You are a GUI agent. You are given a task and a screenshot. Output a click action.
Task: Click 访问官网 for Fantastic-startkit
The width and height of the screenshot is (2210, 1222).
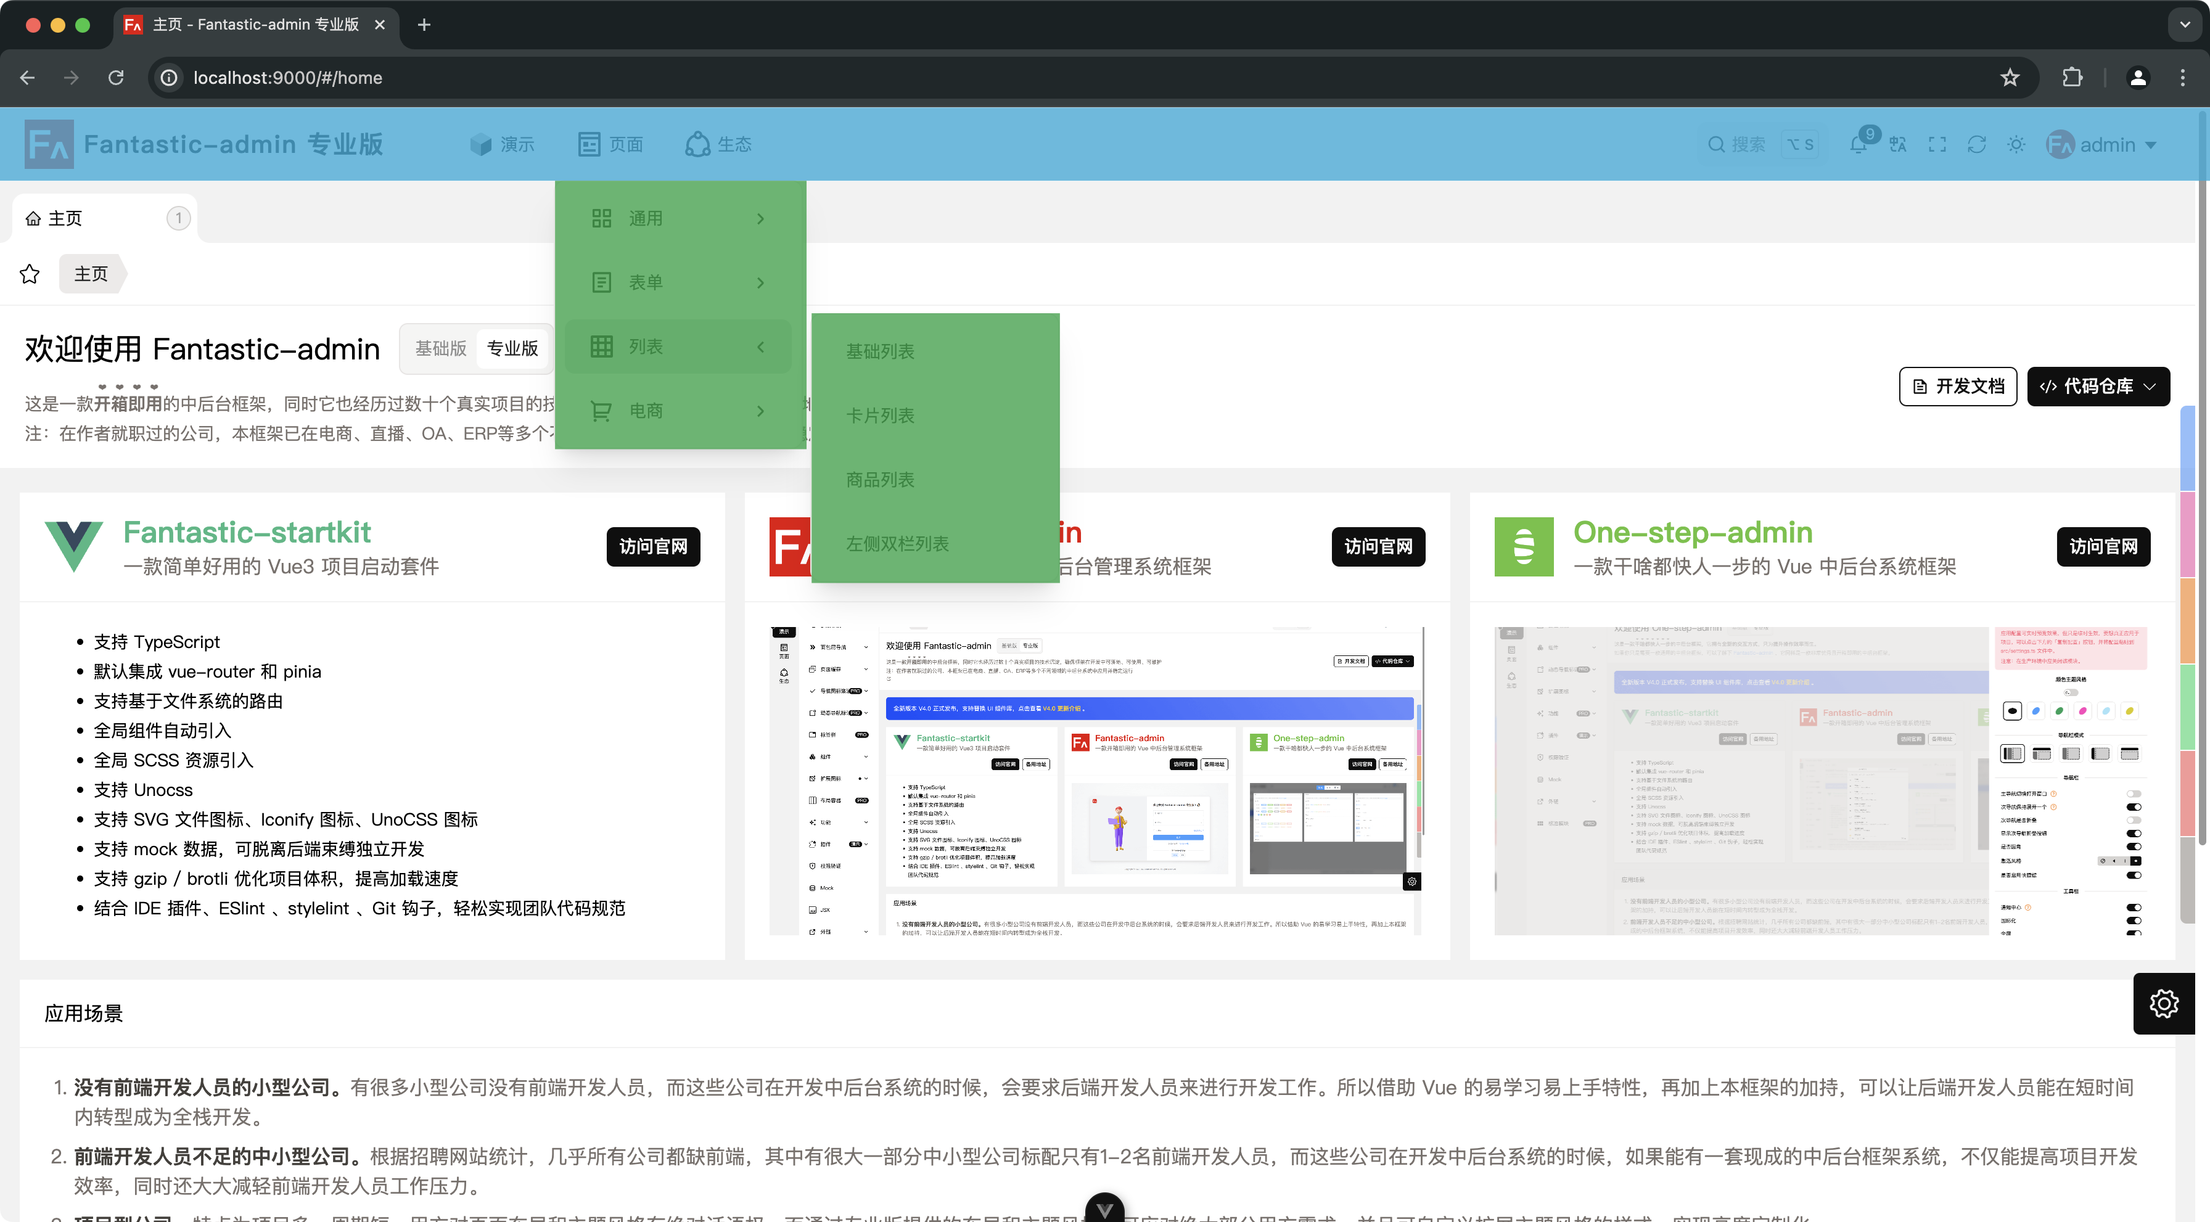653,547
